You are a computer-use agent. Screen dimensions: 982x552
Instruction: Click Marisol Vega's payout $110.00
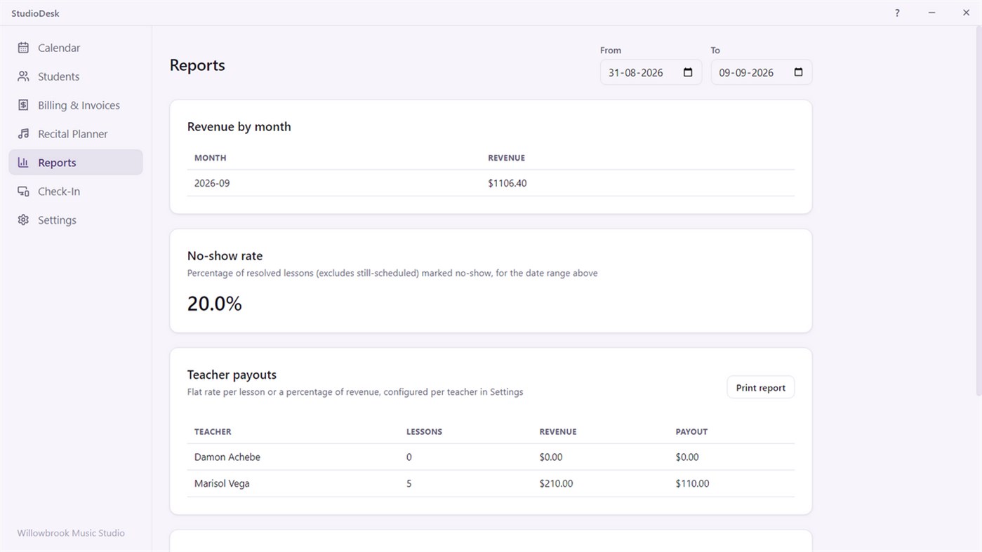click(692, 484)
